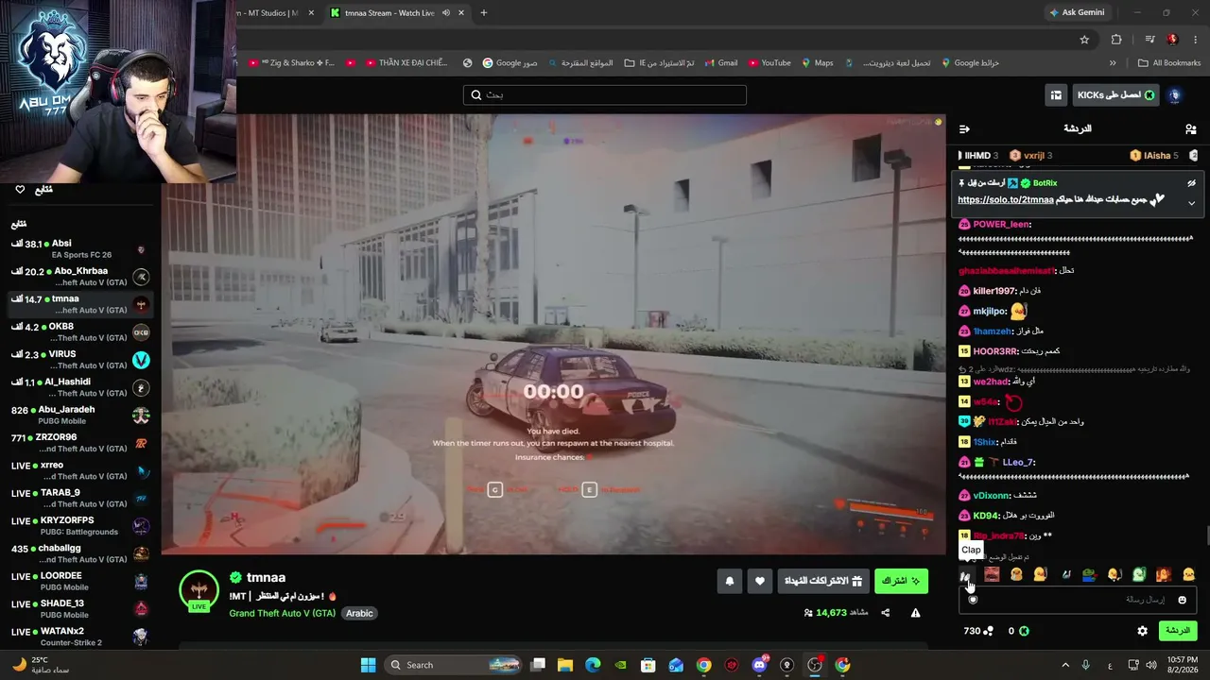This screenshot has width=1210, height=680.
Task: Open ZRZOR96 channel in the sidebar
Action: pyautogui.click(x=79, y=443)
